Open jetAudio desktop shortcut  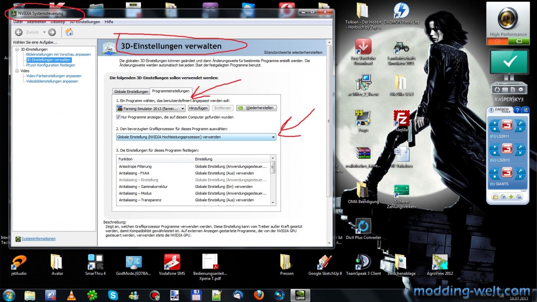tap(19, 265)
